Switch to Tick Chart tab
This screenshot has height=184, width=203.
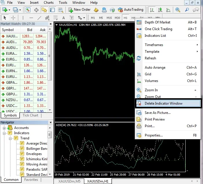30,115
